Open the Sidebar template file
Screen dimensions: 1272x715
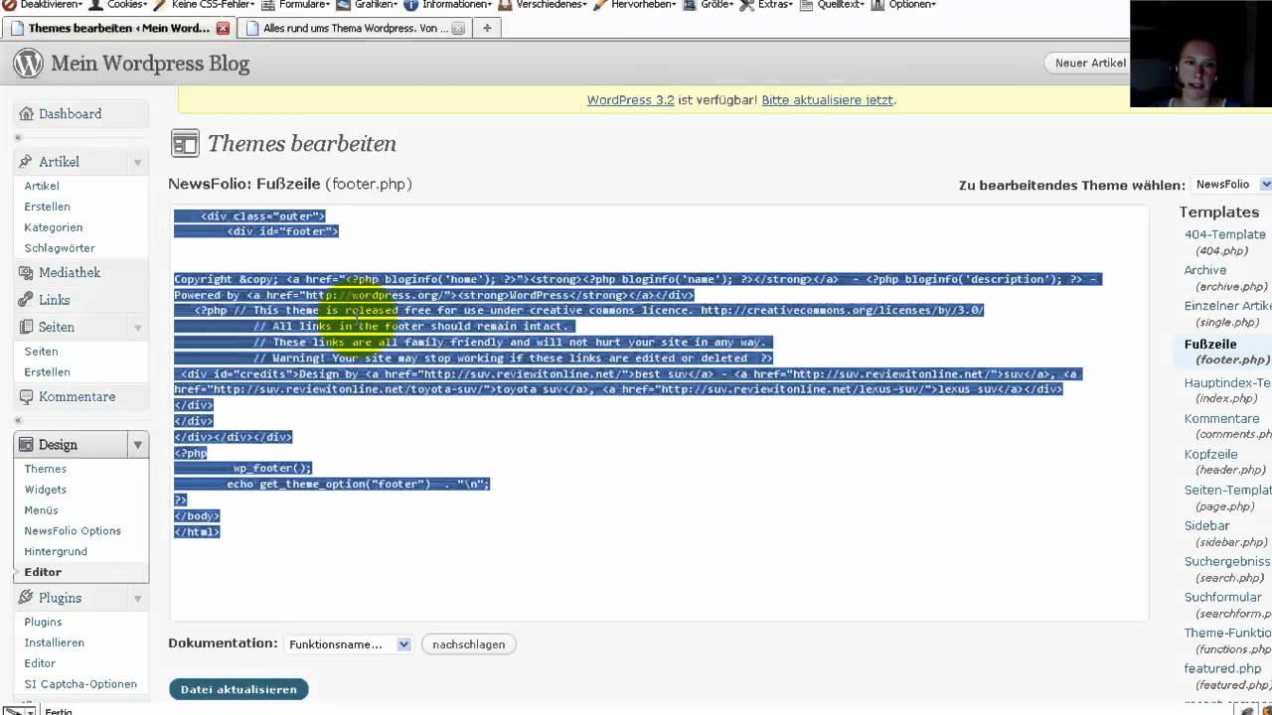coord(1206,526)
